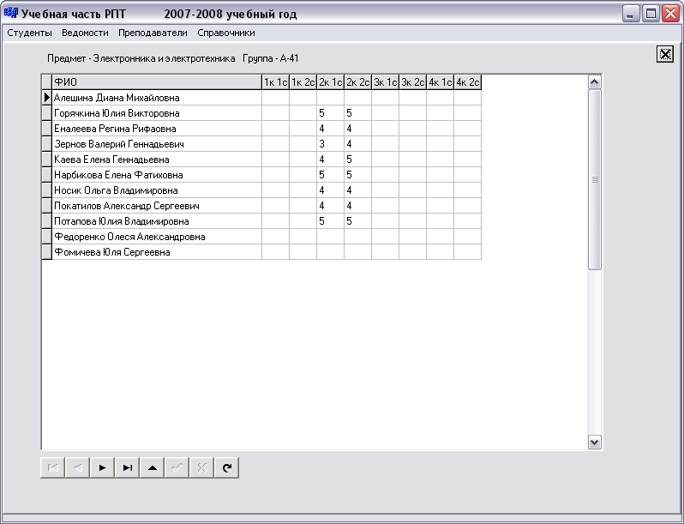Click empty 1к 1с cell for Алешина
This screenshot has height=524, width=684.
[276, 98]
